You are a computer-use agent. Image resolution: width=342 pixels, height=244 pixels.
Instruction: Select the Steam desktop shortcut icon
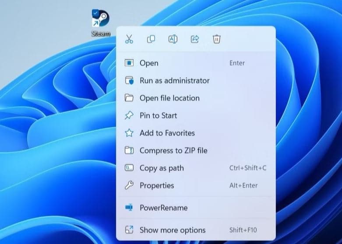pos(101,18)
